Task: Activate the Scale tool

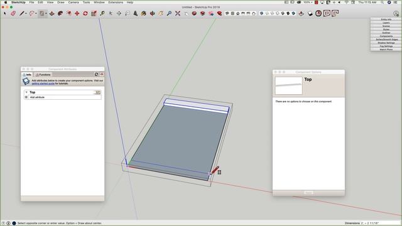Action: 94,13
